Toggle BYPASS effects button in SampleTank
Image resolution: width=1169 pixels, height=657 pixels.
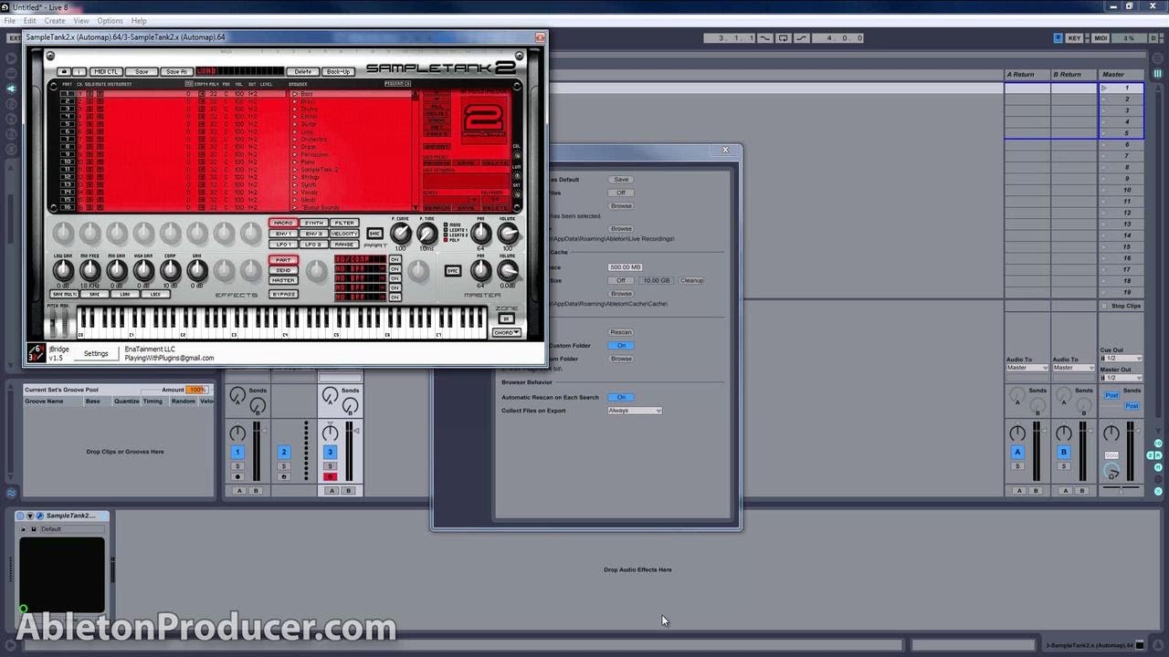pos(283,294)
